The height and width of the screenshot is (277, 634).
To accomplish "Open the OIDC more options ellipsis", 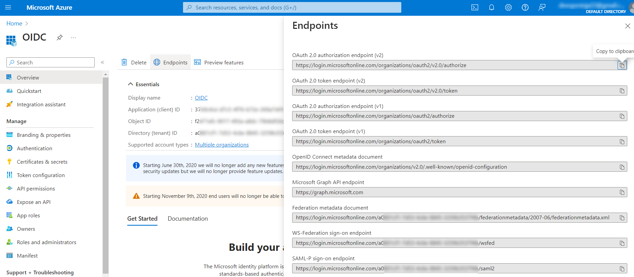I will coord(73,38).
